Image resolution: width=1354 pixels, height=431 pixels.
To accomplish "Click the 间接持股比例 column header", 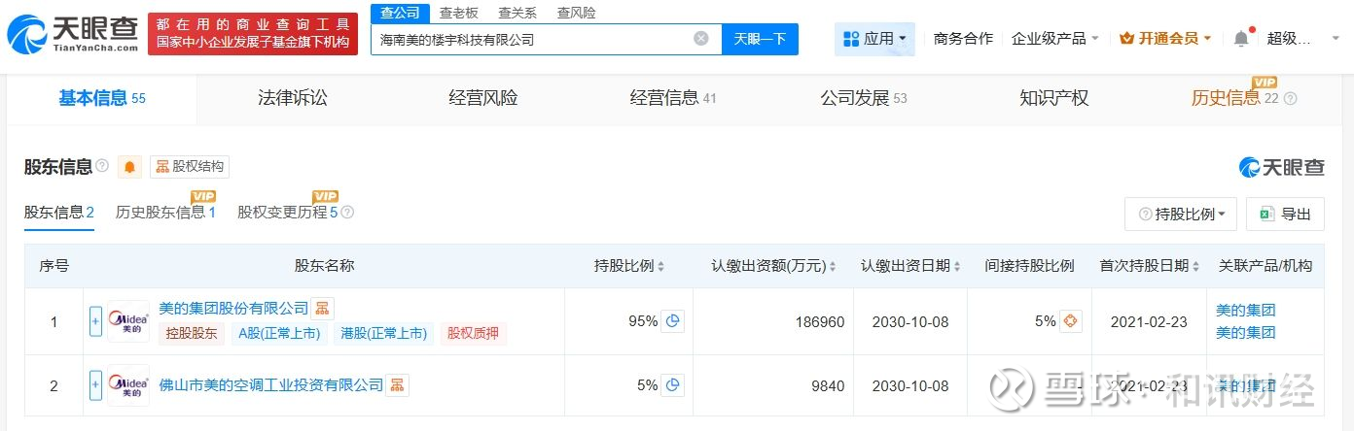I will pyautogui.click(x=1029, y=265).
